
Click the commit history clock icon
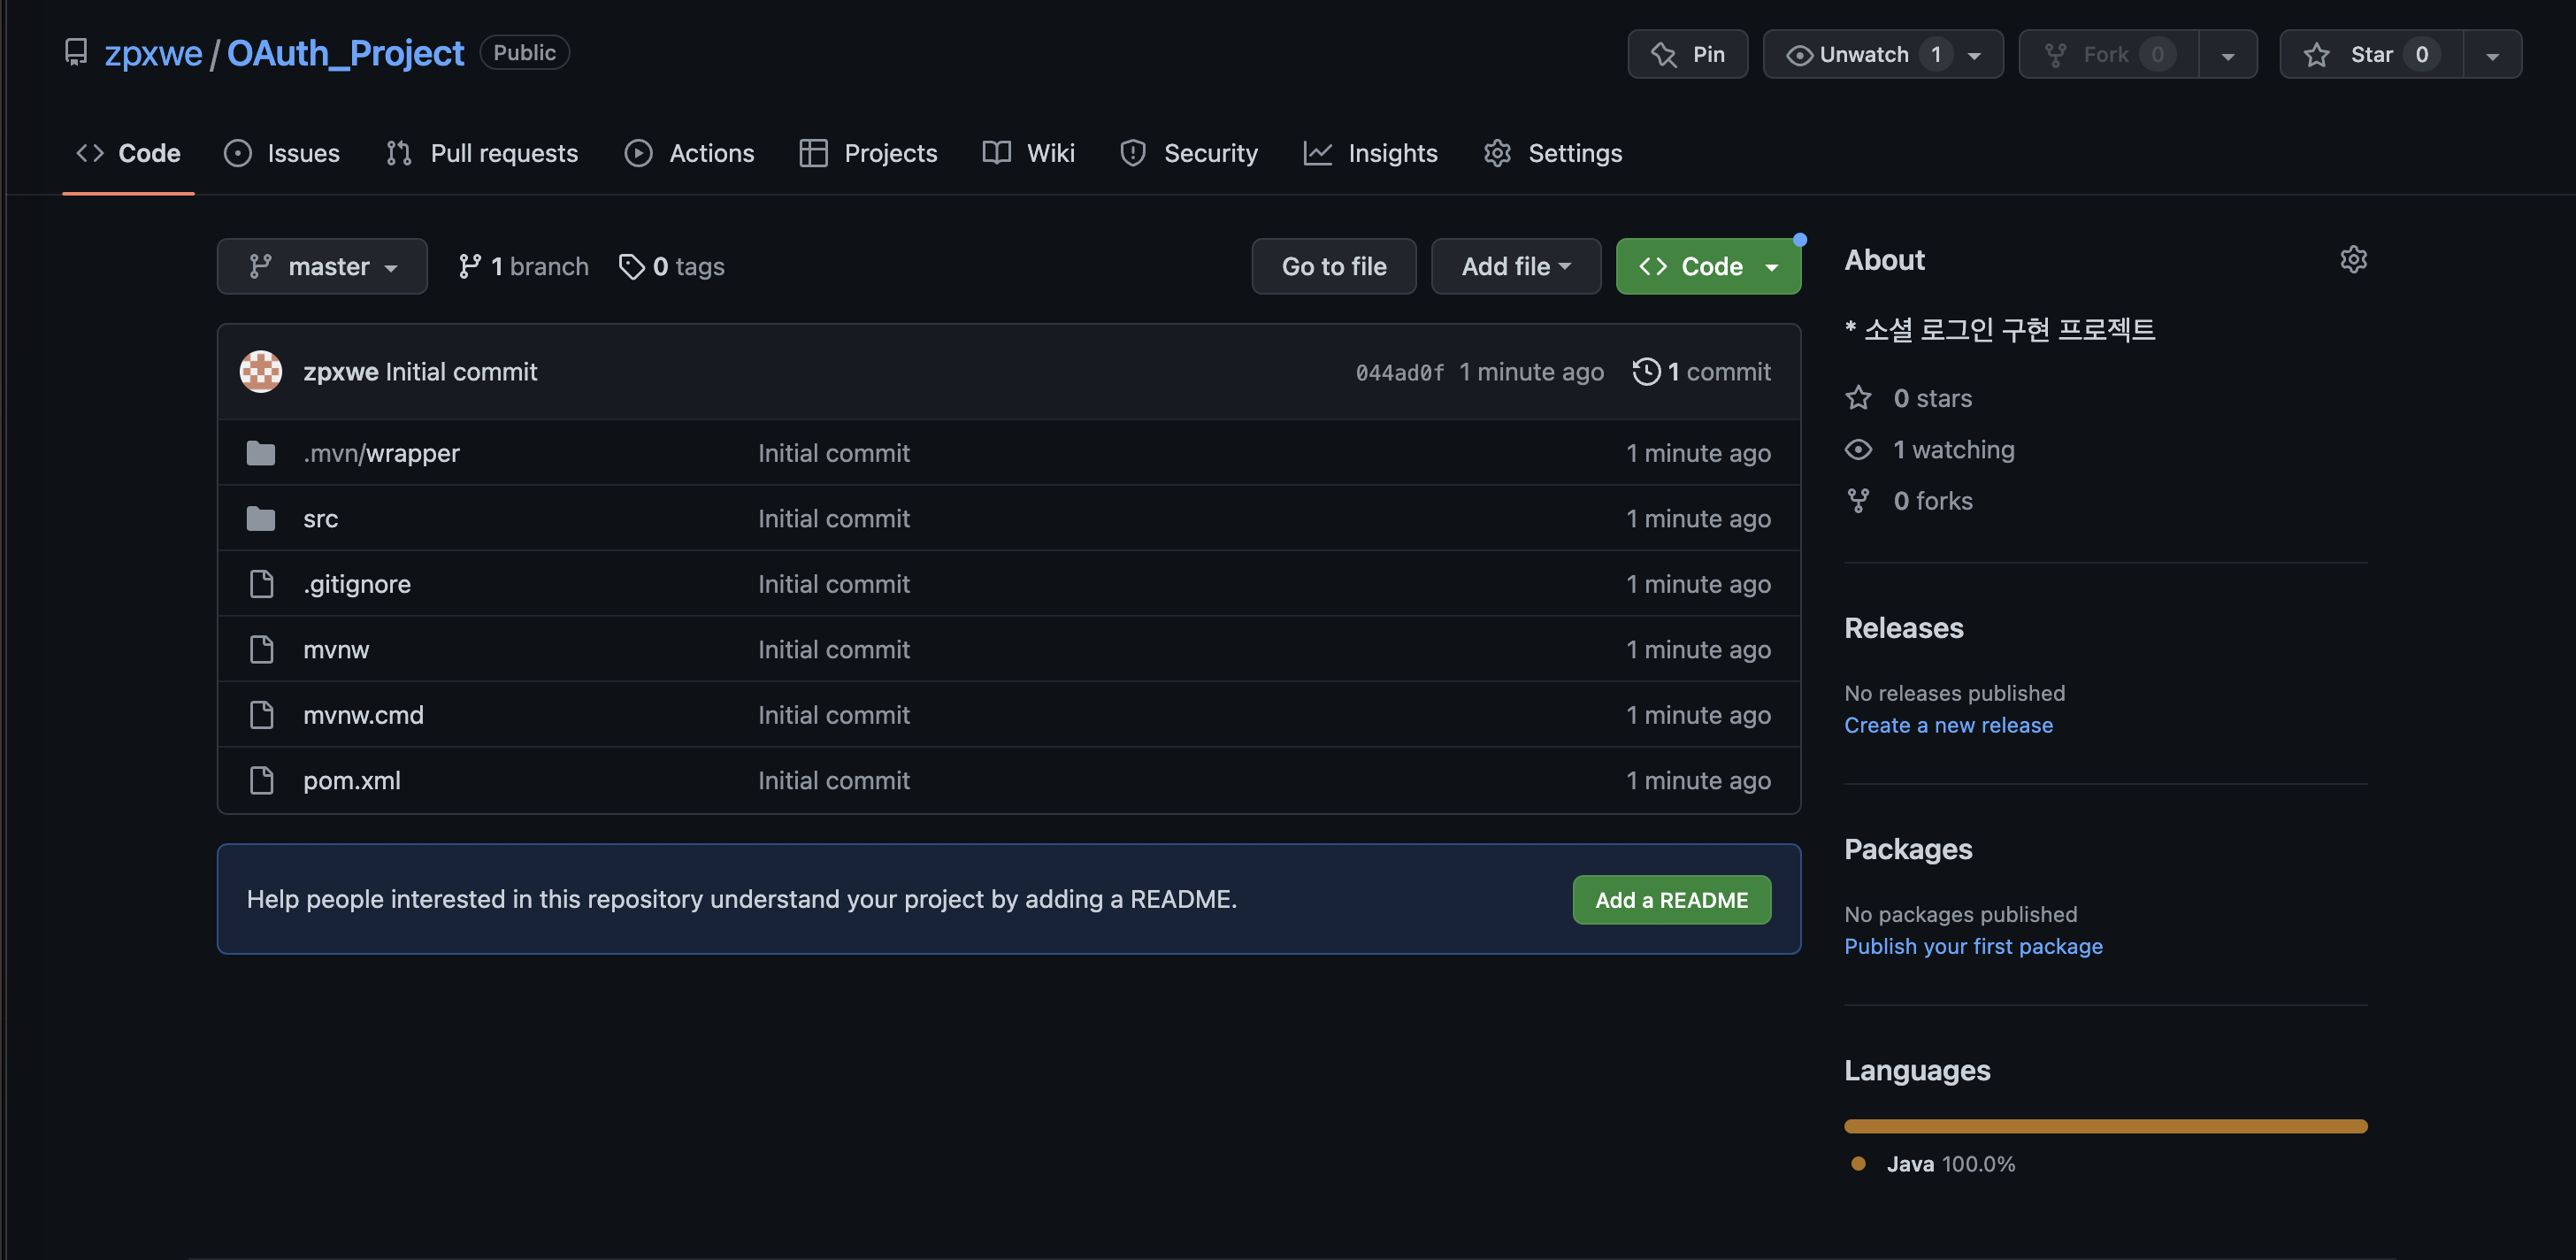1646,372
